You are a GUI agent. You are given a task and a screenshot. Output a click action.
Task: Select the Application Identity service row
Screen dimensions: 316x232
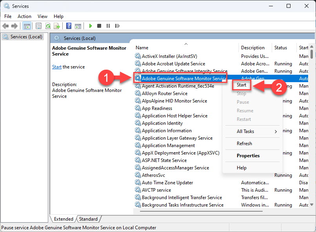pyautogui.click(x=162, y=123)
